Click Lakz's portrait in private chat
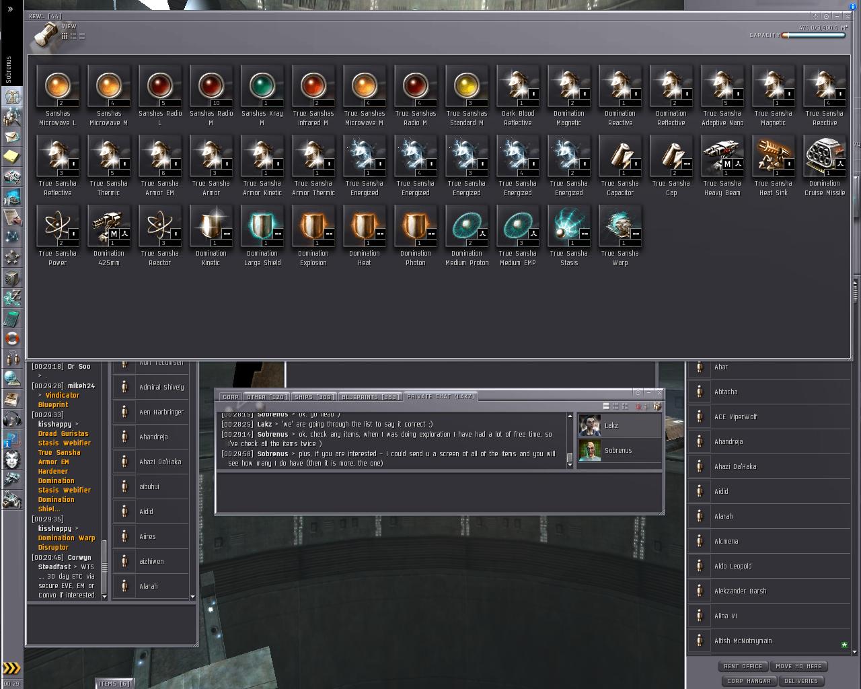The height and width of the screenshot is (689, 861). pyautogui.click(x=590, y=426)
